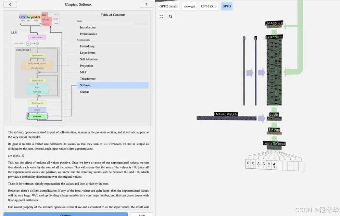Click the γ vector label

[256, 38]
